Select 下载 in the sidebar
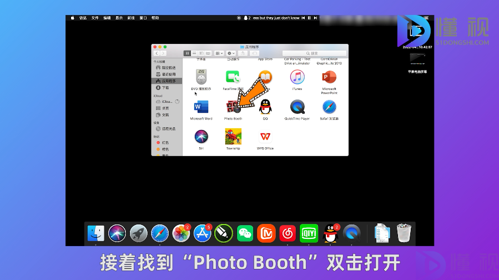The image size is (499, 280). (166, 88)
